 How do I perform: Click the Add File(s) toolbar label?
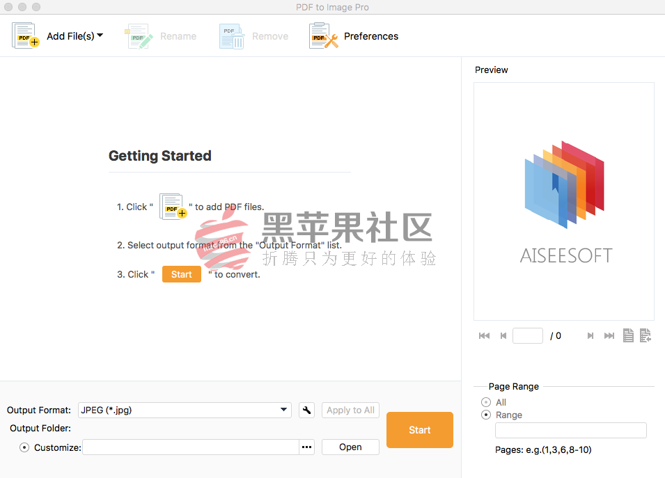tap(70, 36)
